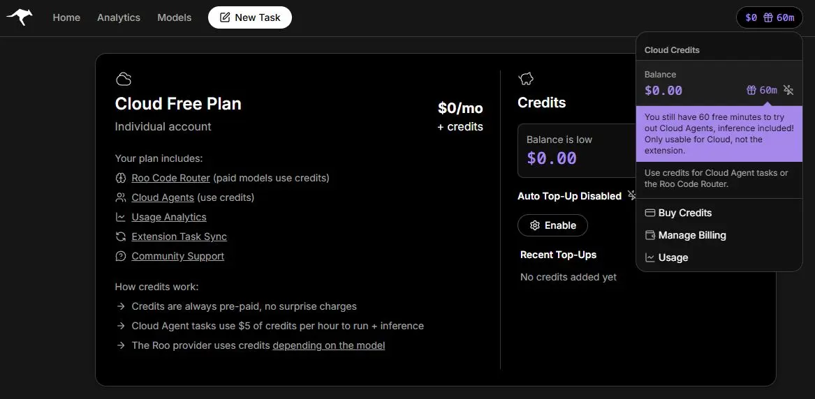Enable auto top-up with the Enable button
This screenshot has height=399, width=815.
tap(552, 225)
